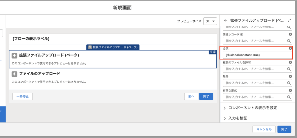Click the back arrow in properties panel header

click(x=226, y=20)
